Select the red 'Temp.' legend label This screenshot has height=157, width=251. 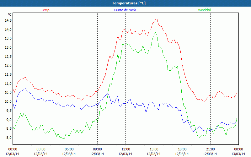coord(46,10)
